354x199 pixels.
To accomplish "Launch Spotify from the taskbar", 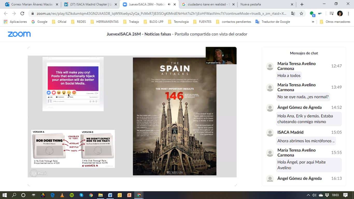I will click(72, 195).
